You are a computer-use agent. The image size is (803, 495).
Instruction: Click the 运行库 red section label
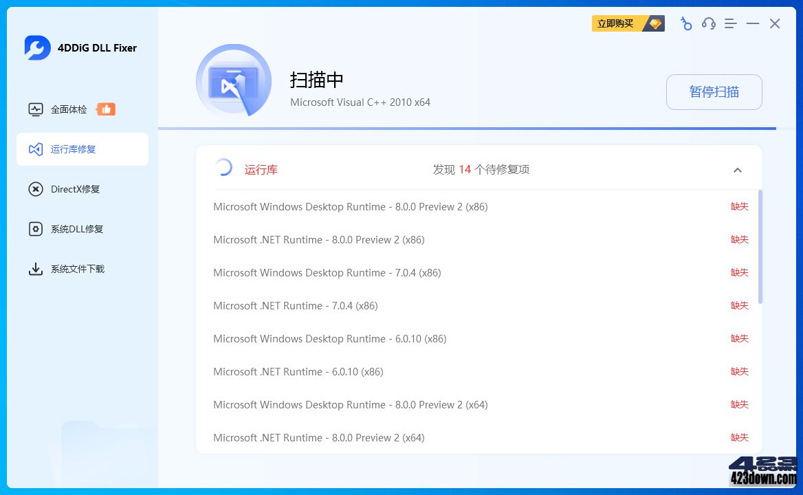point(261,170)
